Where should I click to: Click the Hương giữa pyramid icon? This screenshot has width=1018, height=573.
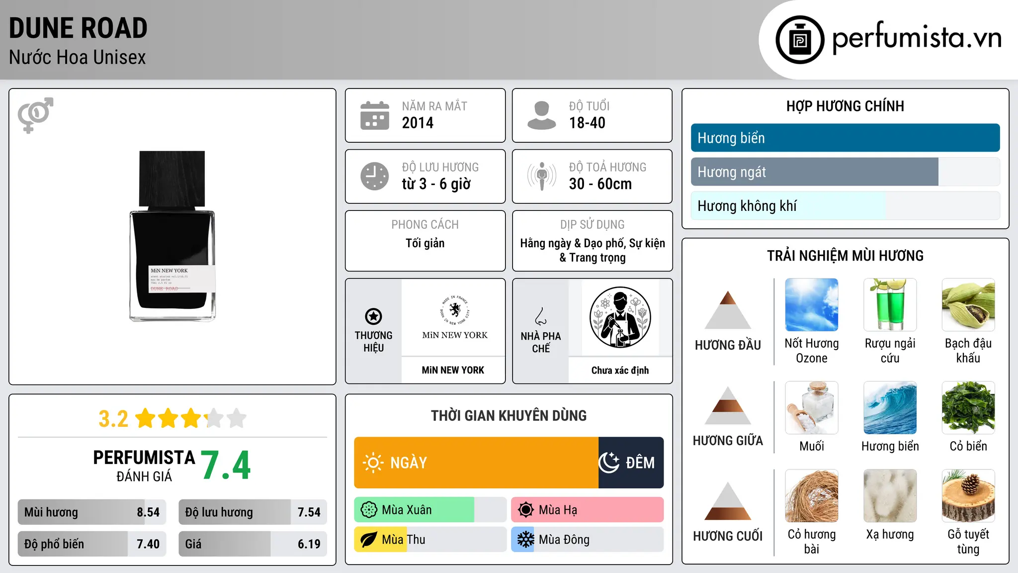pyautogui.click(x=728, y=405)
